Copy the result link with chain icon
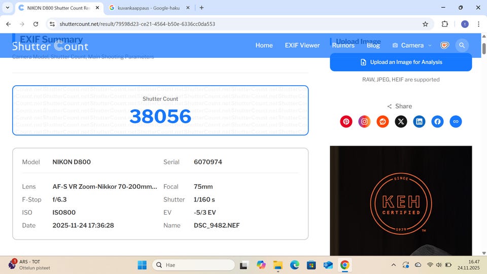The height and width of the screenshot is (274, 487). tap(456, 121)
